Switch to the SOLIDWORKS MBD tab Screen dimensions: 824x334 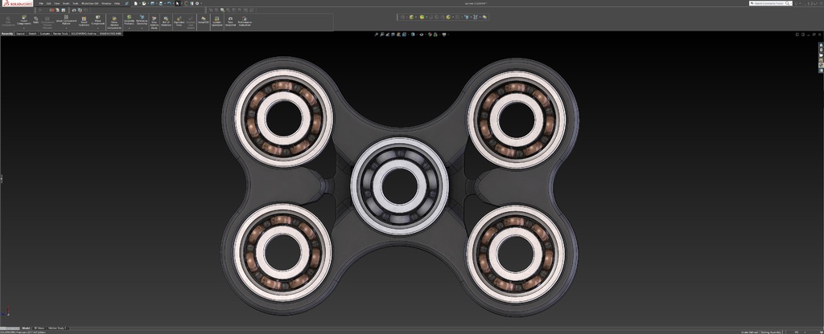pyautogui.click(x=109, y=34)
